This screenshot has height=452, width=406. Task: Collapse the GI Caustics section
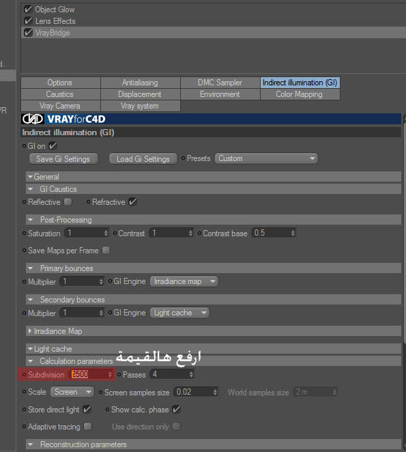pyautogui.click(x=30, y=189)
